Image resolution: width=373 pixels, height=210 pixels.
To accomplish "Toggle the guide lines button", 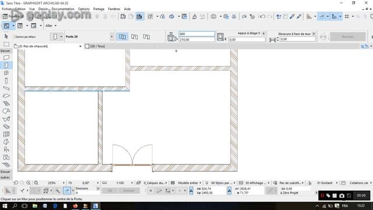I will (x=322, y=16).
